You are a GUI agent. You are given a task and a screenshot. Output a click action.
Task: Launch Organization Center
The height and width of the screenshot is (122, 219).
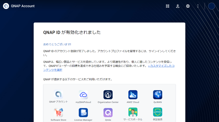pos(108,95)
